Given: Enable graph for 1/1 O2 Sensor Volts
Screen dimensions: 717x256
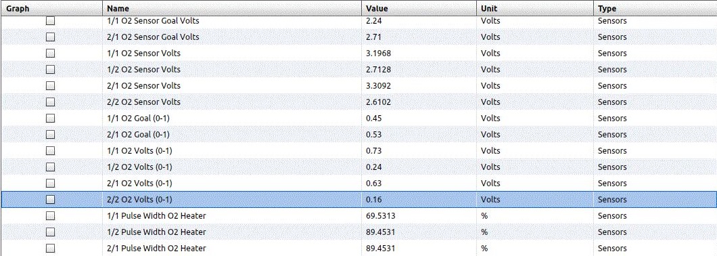Looking at the screenshot, I should point(50,53).
